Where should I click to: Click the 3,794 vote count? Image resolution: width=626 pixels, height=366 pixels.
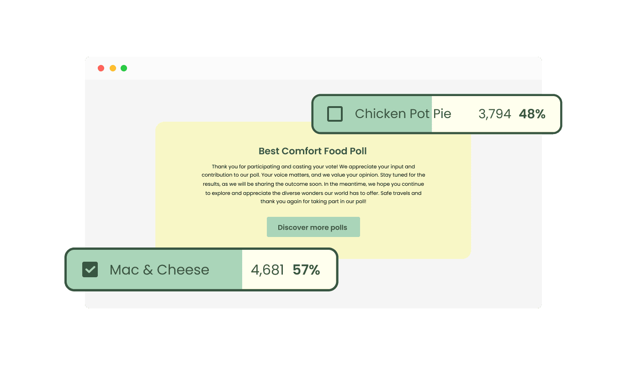495,114
